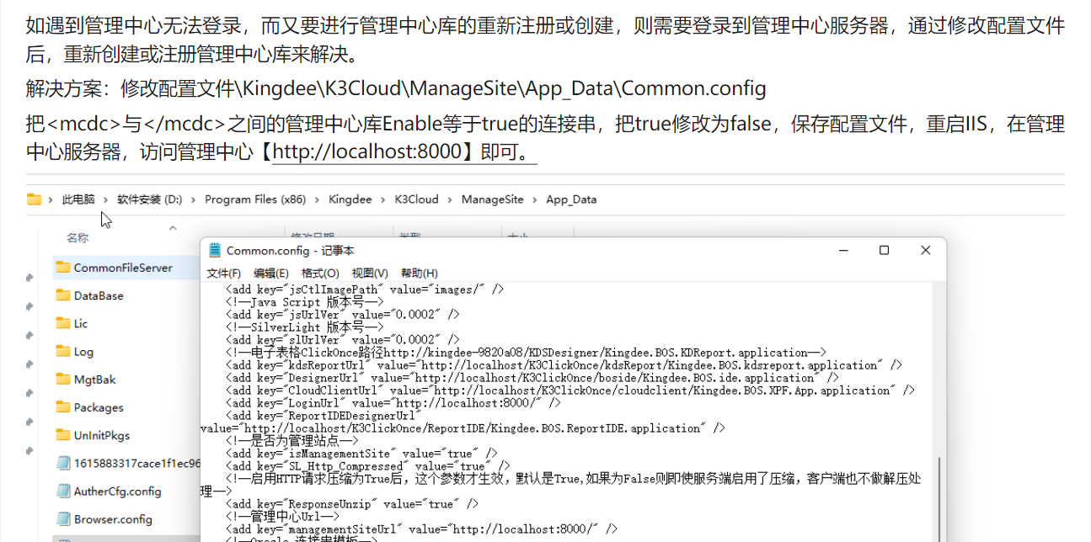
Task: Go to the ManageSite breadcrumb segment
Action: coord(492,199)
